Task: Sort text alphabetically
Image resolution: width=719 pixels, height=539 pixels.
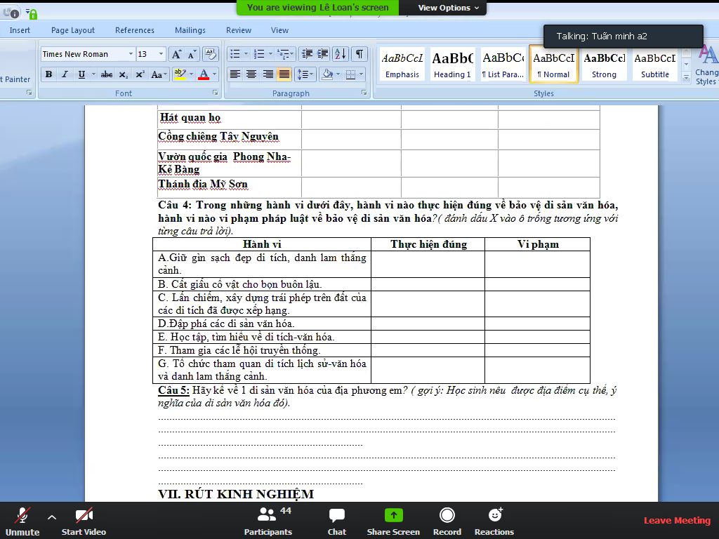Action: pyautogui.click(x=341, y=54)
